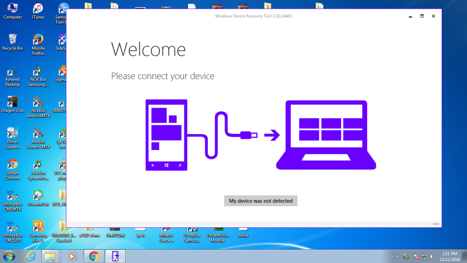Open the Start menu

(8, 256)
